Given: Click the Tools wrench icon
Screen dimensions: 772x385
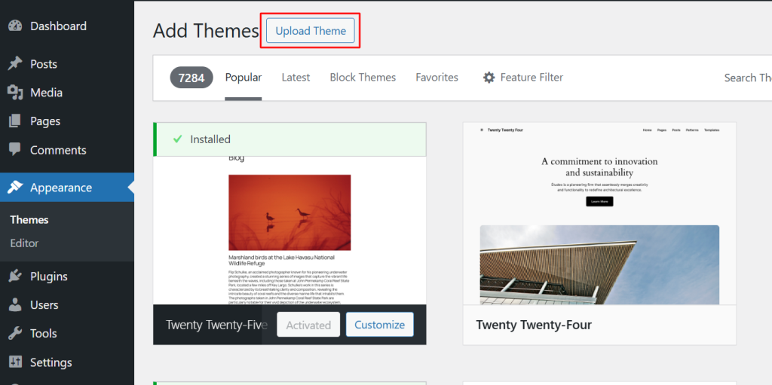Looking at the screenshot, I should coord(15,334).
